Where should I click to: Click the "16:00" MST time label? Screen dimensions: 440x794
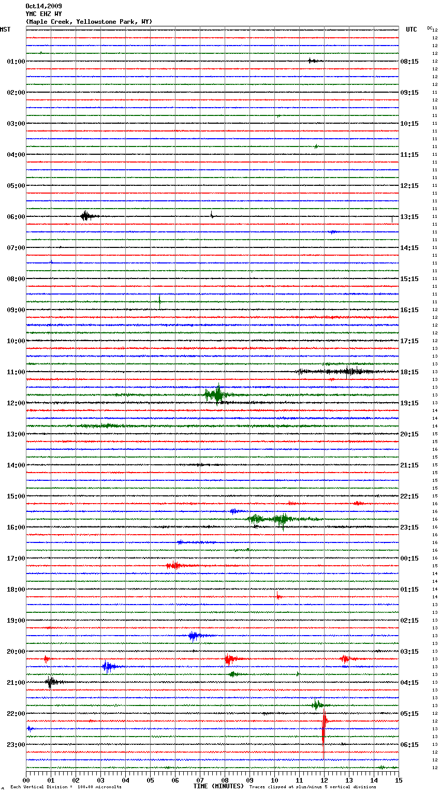(x=16, y=527)
